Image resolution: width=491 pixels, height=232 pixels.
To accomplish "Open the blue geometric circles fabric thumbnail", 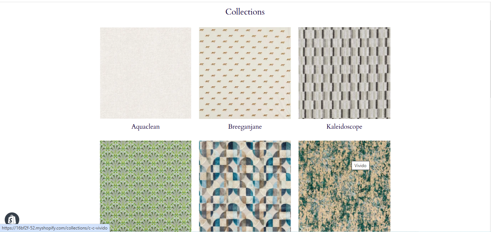I will 245,186.
